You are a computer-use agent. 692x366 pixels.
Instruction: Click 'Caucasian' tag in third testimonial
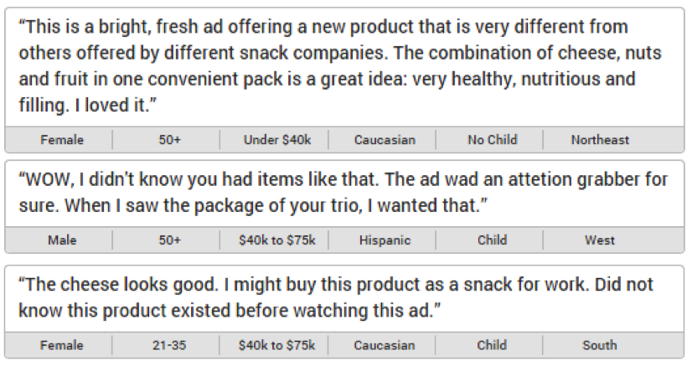click(x=385, y=345)
